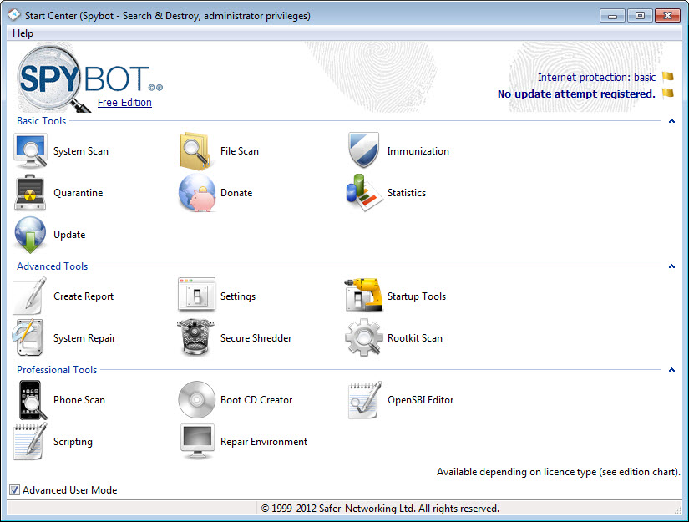Click the Statistics label
Image resolution: width=689 pixels, height=522 pixels.
click(407, 193)
